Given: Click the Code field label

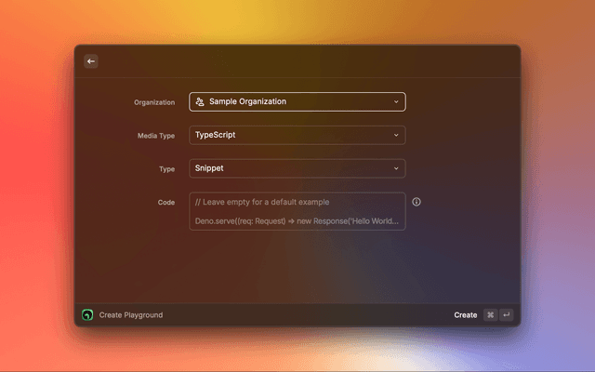Looking at the screenshot, I should pos(166,202).
